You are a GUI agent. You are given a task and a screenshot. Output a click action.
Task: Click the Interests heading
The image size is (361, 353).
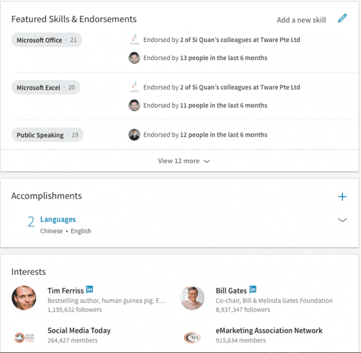pos(28,272)
